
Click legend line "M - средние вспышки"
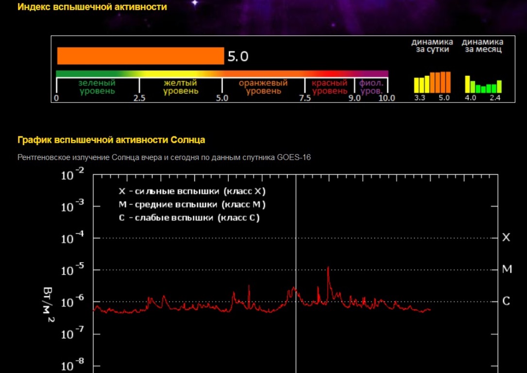pos(192,204)
